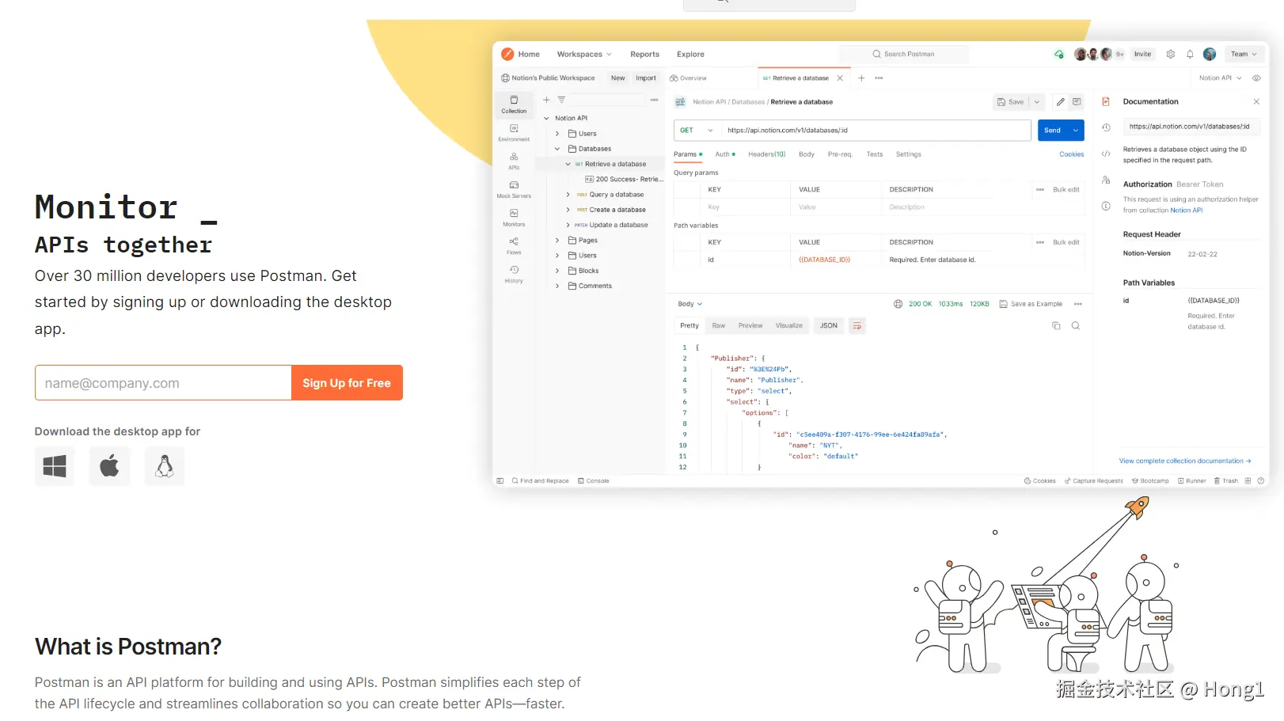
Task: Expand the Pages folder
Action: pyautogui.click(x=557, y=240)
